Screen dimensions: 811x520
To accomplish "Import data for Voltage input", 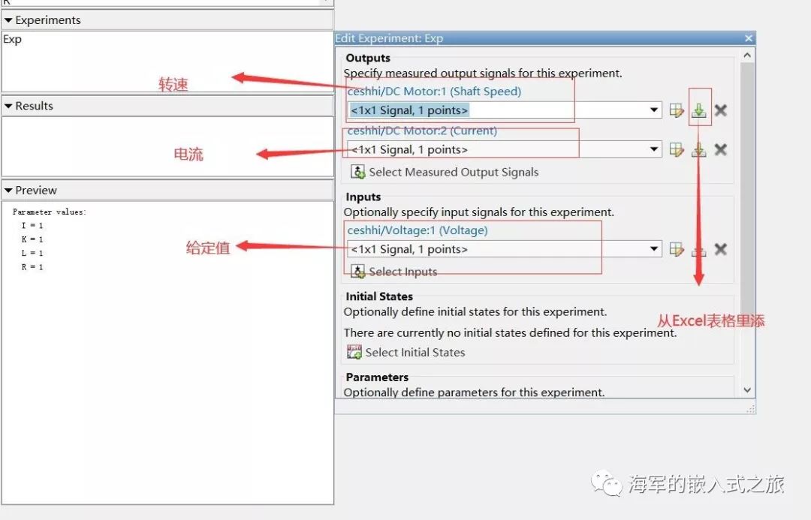I will (699, 250).
